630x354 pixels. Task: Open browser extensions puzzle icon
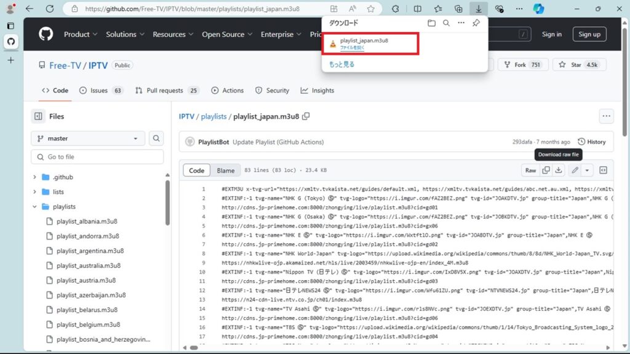click(396, 9)
